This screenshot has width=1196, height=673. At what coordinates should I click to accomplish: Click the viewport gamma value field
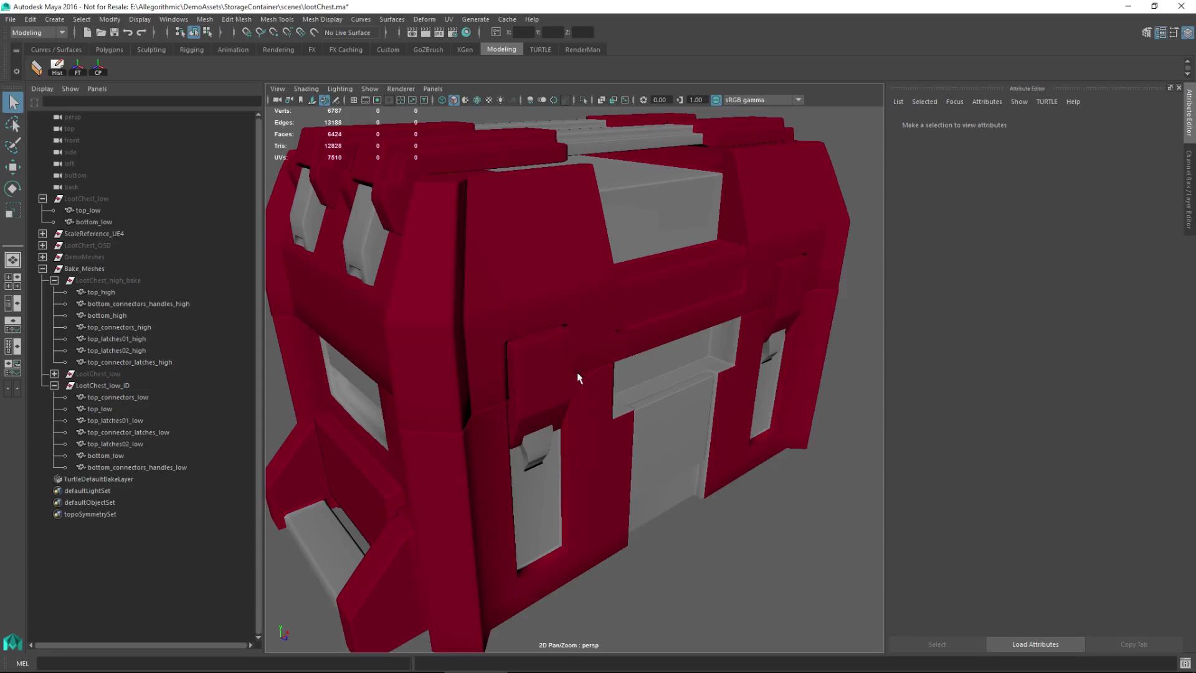(x=696, y=100)
